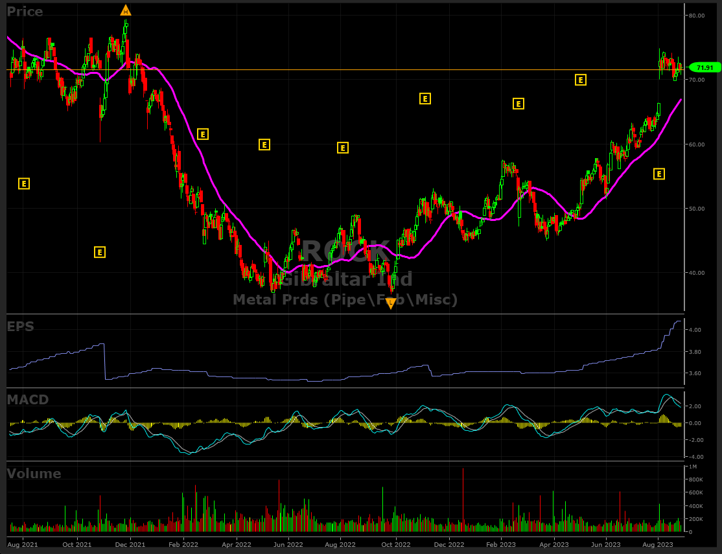722x554 pixels.
Task: Select the May 2022 earnings E marker
Action: (x=264, y=144)
